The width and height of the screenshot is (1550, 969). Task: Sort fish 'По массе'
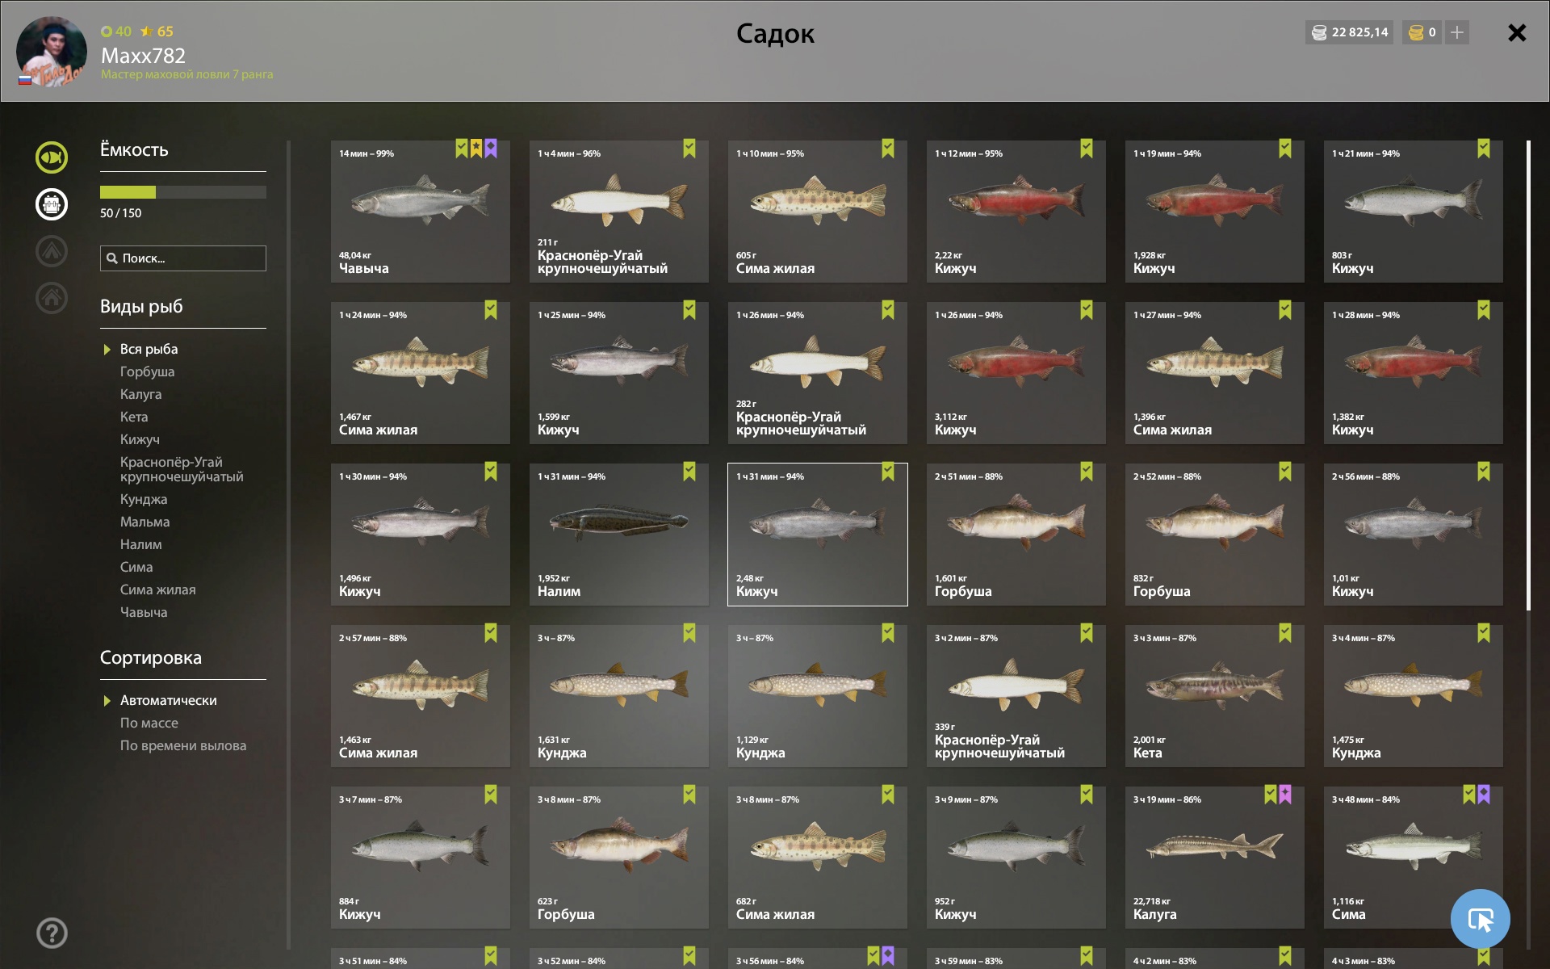tap(149, 723)
